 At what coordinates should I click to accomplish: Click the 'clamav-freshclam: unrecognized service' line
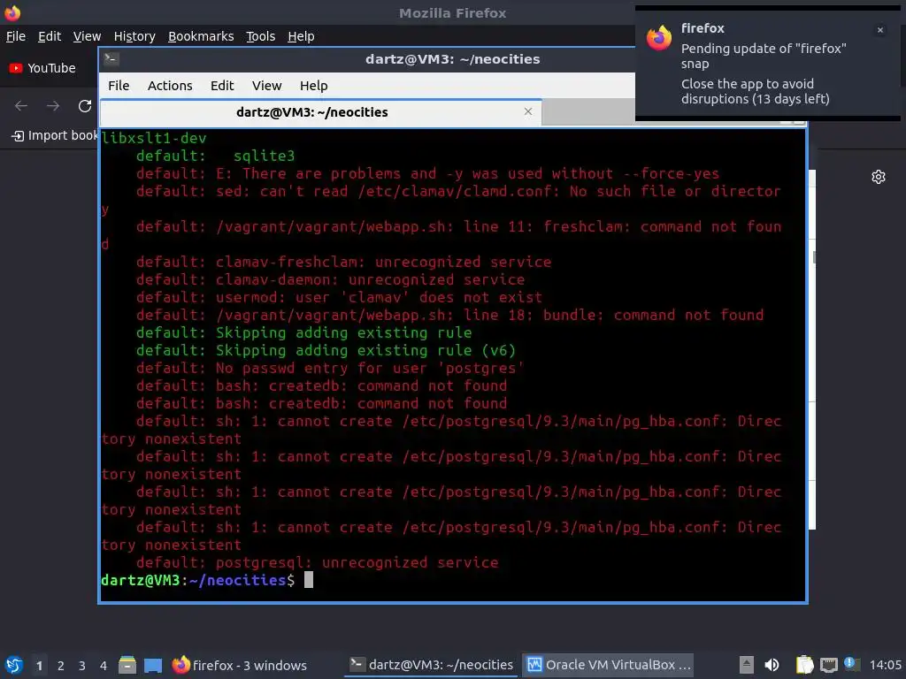[x=344, y=262]
